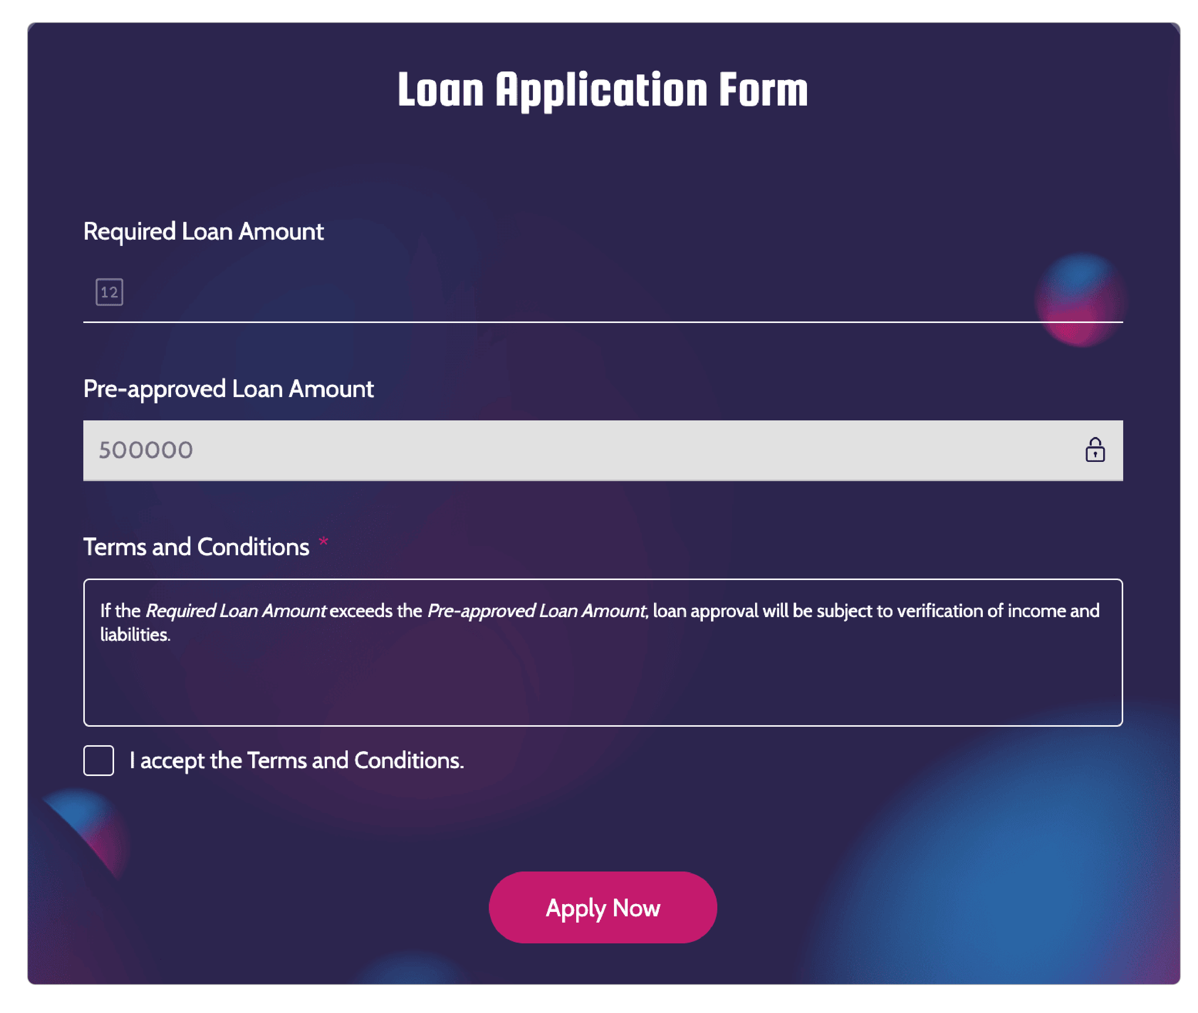
Task: Click the red asterisk next to Terms and Conditions
Action: (x=323, y=542)
